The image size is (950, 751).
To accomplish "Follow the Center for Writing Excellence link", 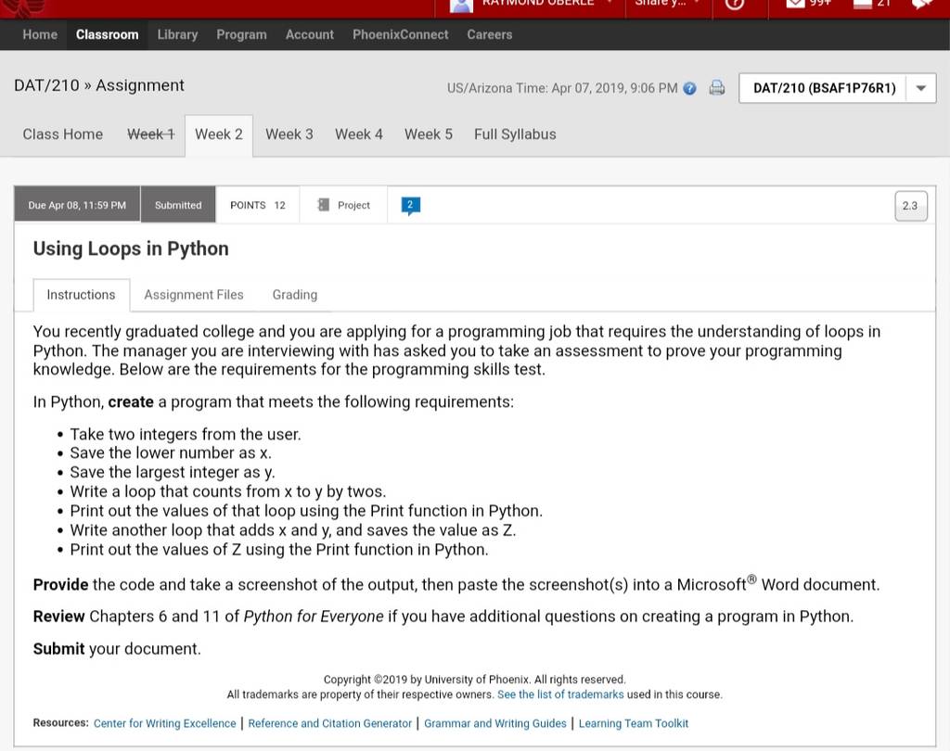I will [x=165, y=723].
